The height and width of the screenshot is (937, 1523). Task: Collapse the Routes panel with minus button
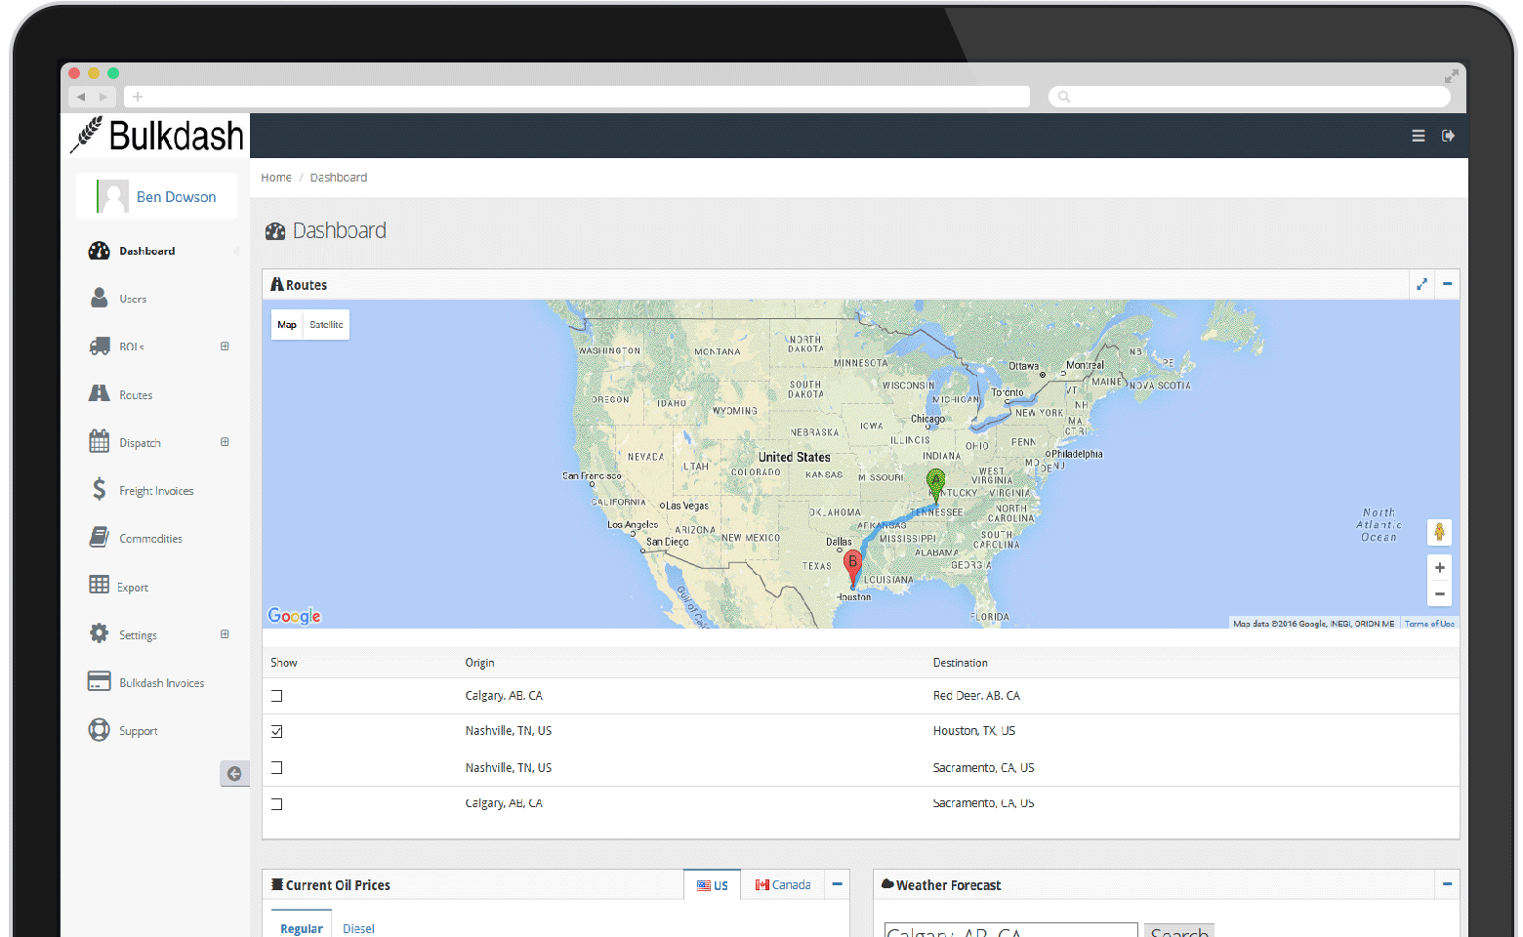point(1447,284)
